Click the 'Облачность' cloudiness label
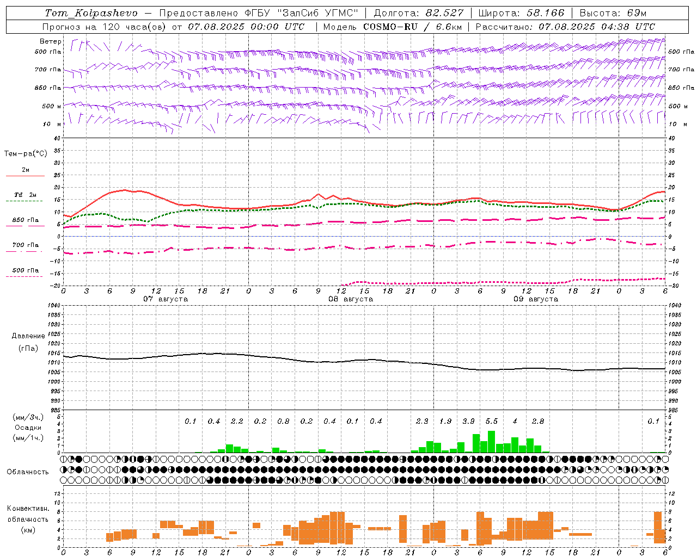The width and height of the screenshot is (697, 557). click(x=28, y=472)
